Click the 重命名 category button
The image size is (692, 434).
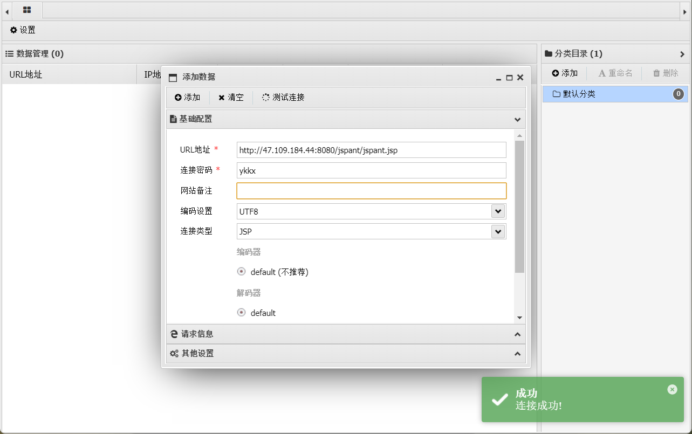click(615, 73)
